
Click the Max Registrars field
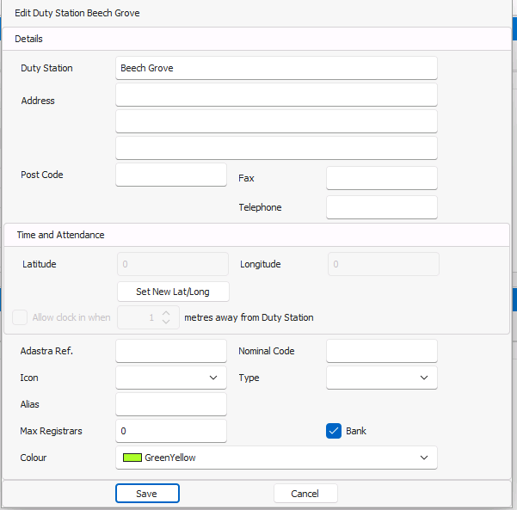pos(170,431)
